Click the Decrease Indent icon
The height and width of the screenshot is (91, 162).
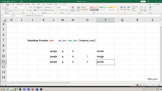point(41,10)
